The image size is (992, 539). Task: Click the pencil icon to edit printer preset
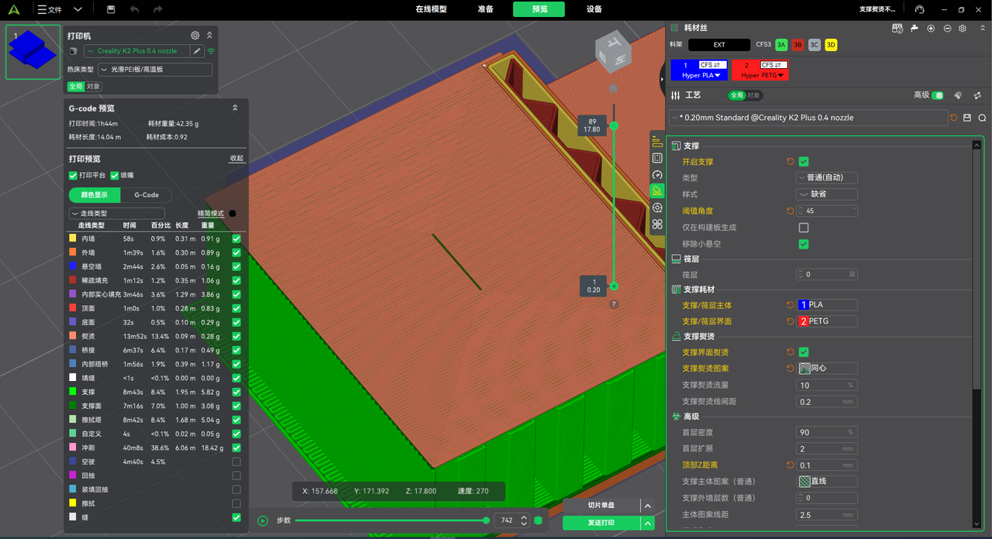(197, 51)
